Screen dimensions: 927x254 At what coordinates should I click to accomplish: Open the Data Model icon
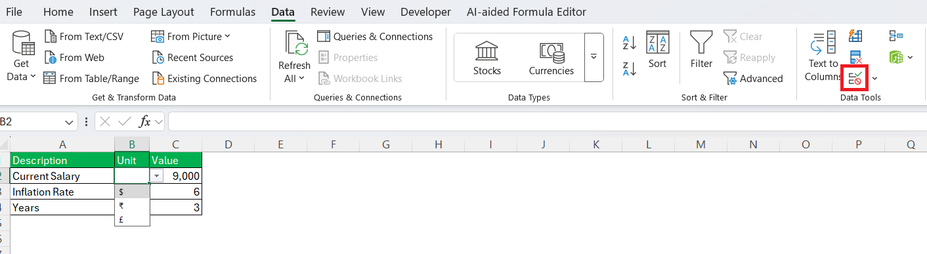tap(896, 58)
